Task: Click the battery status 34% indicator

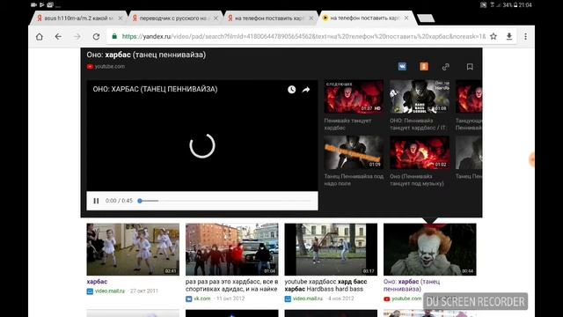Action: pyautogui.click(x=510, y=5)
